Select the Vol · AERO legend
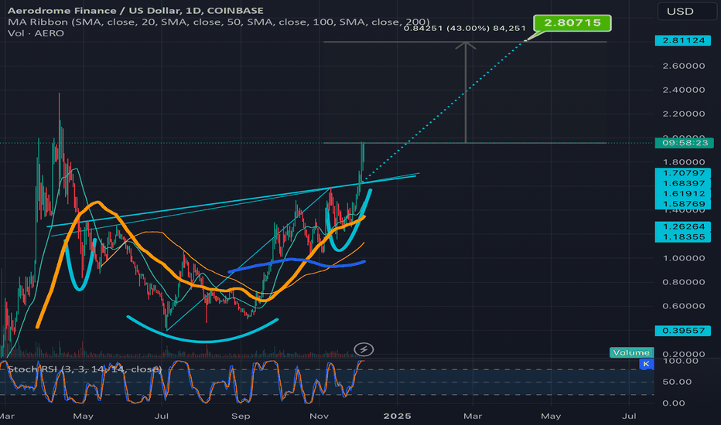Viewport: 721px width, 425px height. pos(36,33)
